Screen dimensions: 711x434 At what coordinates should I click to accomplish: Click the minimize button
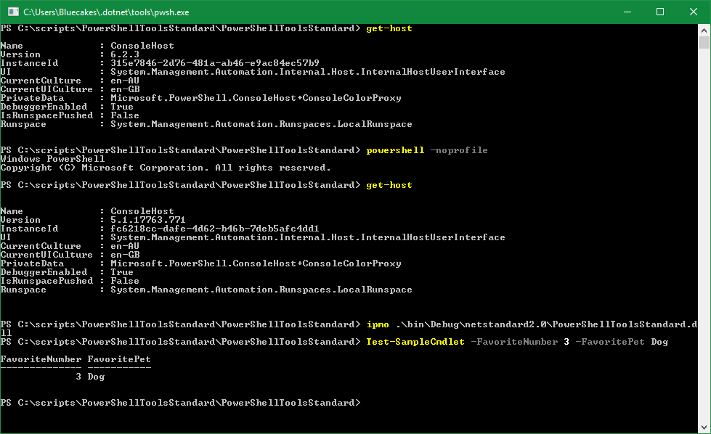tap(627, 12)
